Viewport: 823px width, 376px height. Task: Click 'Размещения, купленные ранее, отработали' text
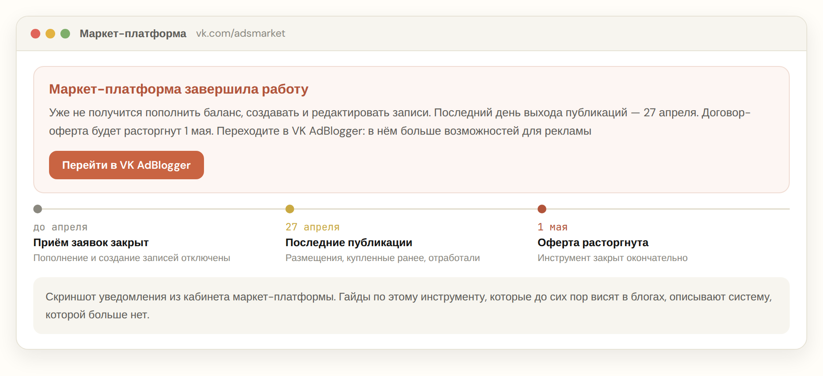(x=383, y=258)
